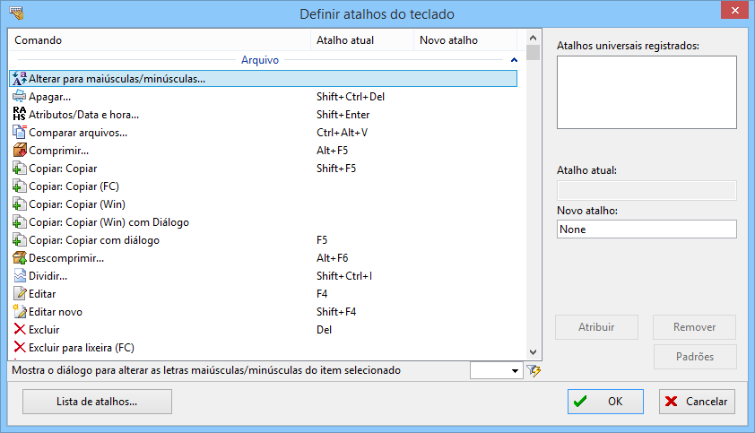Click the Atalho atual read-only field
Screen dimensions: 755x433
[647, 190]
